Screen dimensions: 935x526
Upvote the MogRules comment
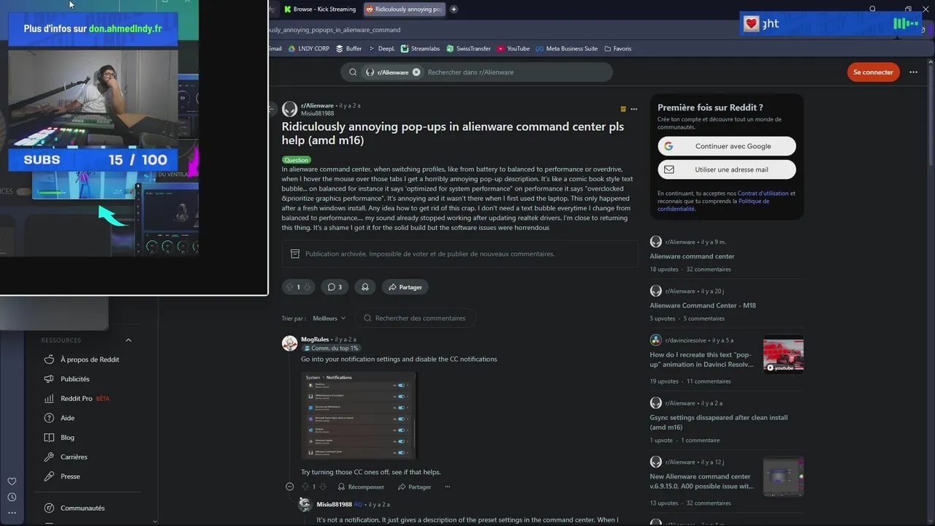pos(305,487)
